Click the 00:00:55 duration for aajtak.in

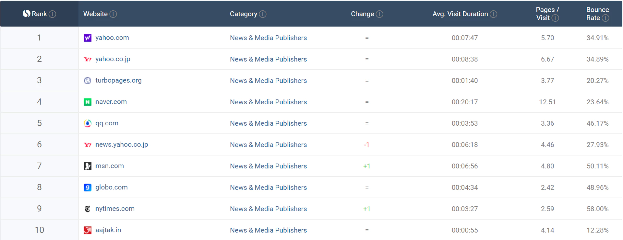[x=465, y=230]
